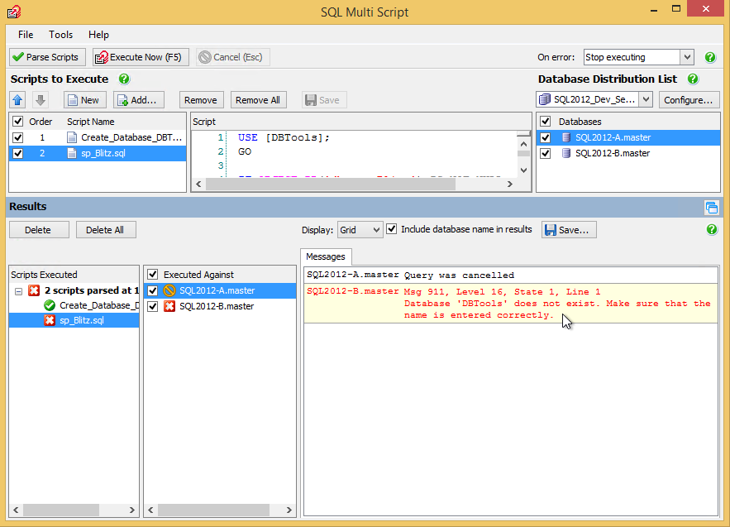Toggle Include database name in results
The height and width of the screenshot is (527, 730).
coord(392,229)
